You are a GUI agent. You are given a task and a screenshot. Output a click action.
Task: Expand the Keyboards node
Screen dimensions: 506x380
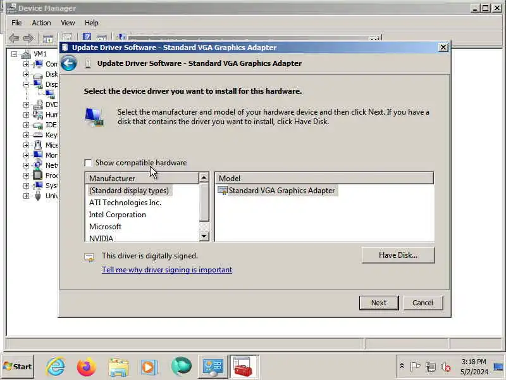(26, 135)
